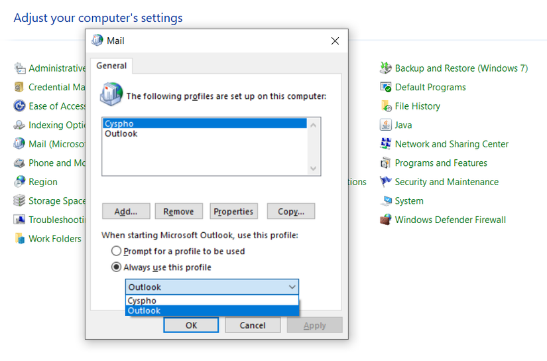
Task: Click the Remove button
Action: [178, 211]
